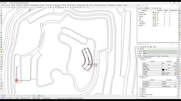The width and height of the screenshot is (181, 101).
Task: Switch to По умолчанию tab
Action: tap(165, 56)
